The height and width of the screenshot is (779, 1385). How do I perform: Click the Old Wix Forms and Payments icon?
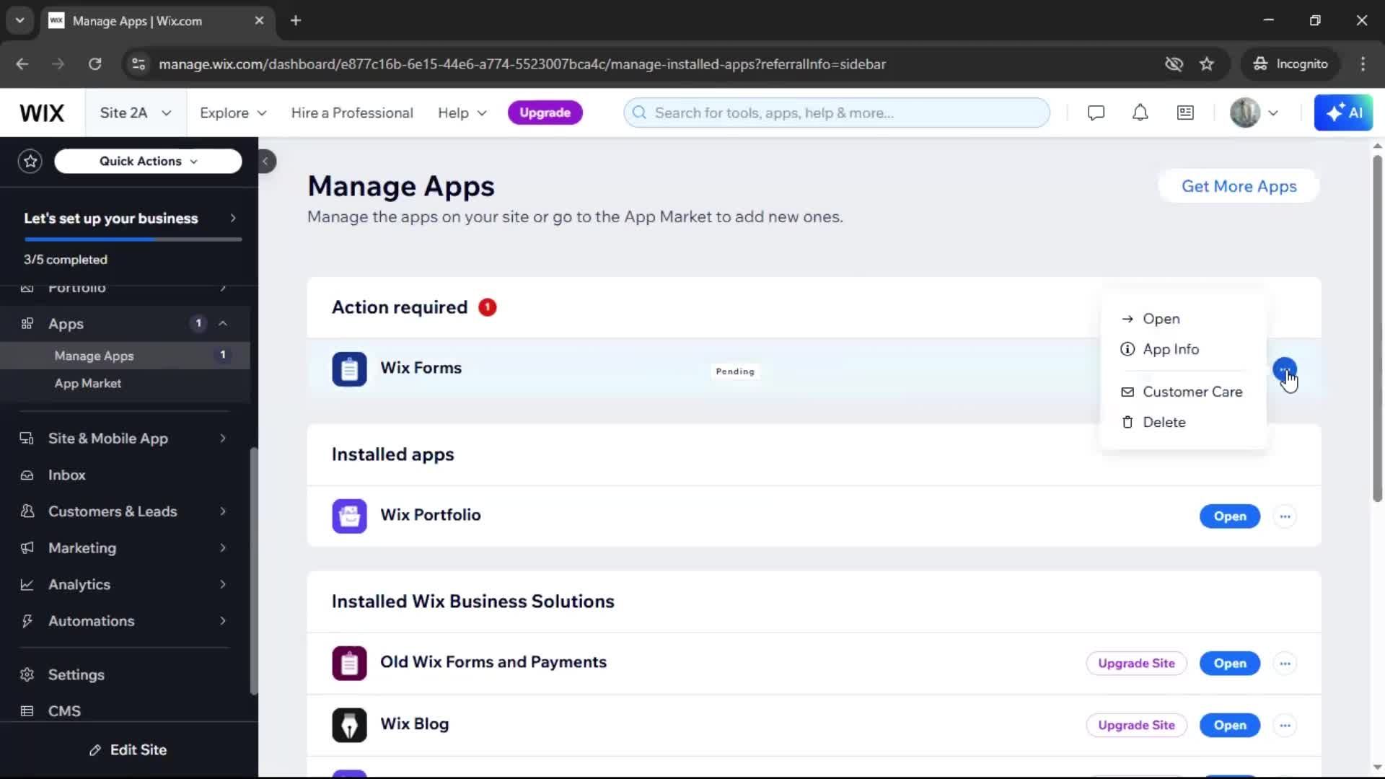click(349, 664)
